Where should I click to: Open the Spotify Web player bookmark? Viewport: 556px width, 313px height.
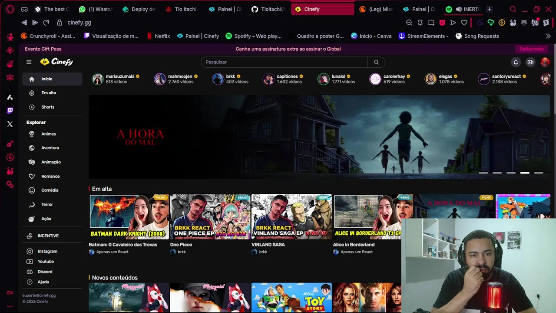click(253, 36)
